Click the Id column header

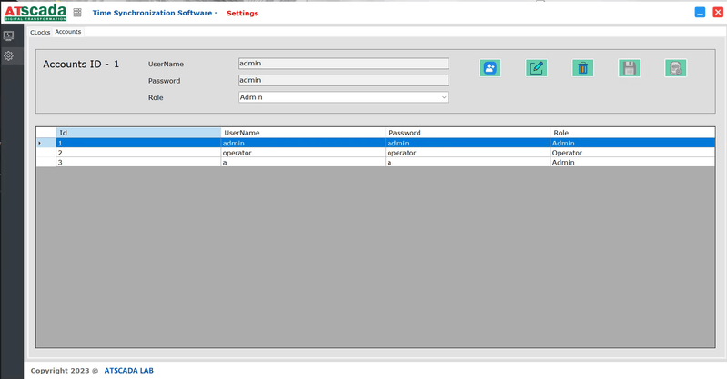point(137,133)
